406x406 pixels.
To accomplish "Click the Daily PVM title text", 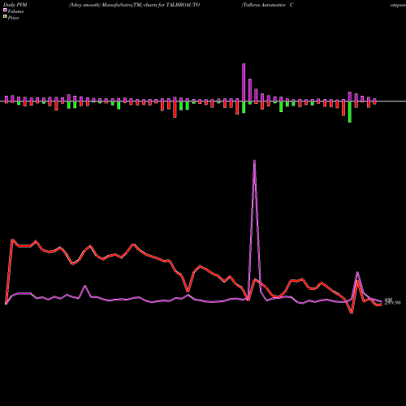I will click(15, 5).
